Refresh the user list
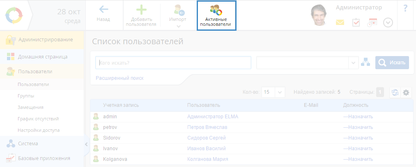The height and width of the screenshot is (167, 416). [395, 93]
